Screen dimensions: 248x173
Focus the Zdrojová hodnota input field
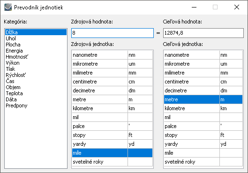(x=113, y=33)
